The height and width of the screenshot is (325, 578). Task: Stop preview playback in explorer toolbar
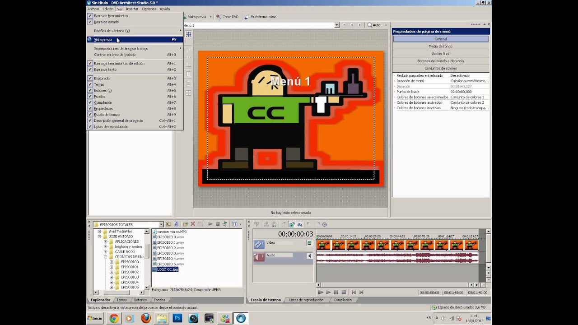[x=218, y=224]
